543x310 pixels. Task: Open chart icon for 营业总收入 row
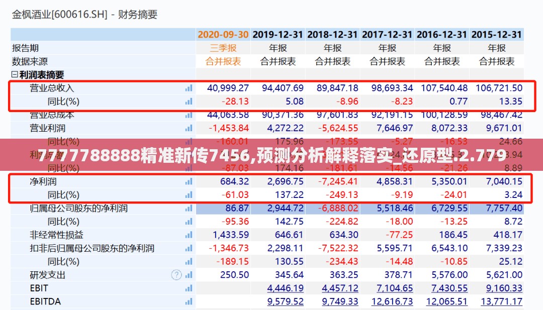(189, 88)
